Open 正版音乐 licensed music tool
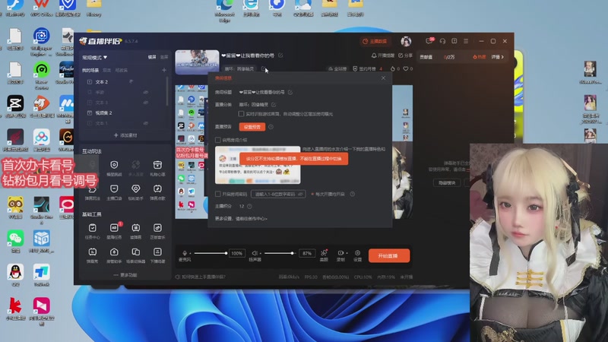Viewport: 608px width, 342px height. tap(157, 231)
